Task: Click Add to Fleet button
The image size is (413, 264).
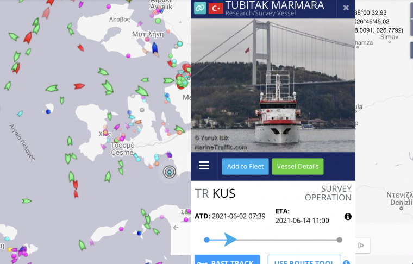Action: click(245, 166)
